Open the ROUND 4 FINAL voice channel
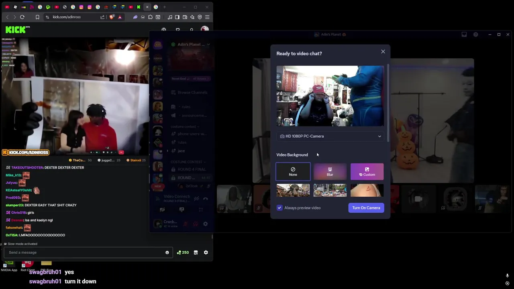Viewport: 514px width, 289px height. coord(189,169)
